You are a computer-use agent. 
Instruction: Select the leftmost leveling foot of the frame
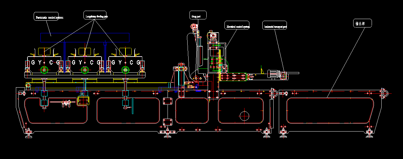coord(29,132)
